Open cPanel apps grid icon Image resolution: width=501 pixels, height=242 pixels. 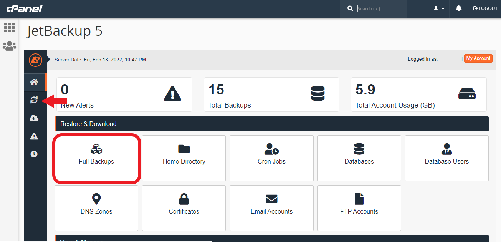(x=9, y=28)
